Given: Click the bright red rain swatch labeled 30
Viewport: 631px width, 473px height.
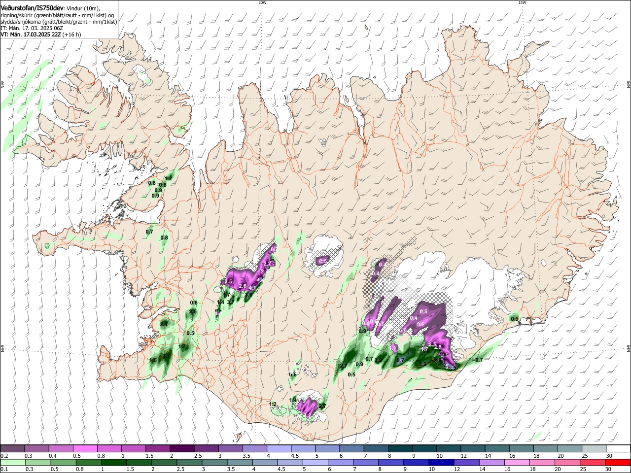Looking at the screenshot, I should pos(618,462).
